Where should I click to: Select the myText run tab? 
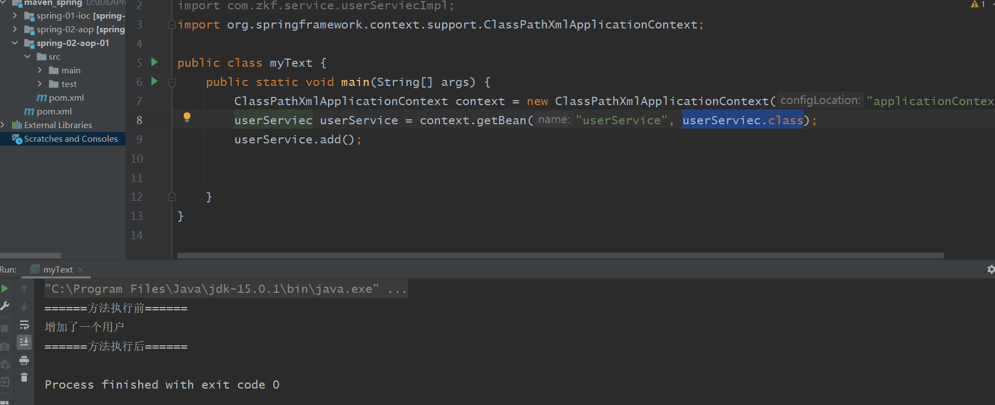58,270
